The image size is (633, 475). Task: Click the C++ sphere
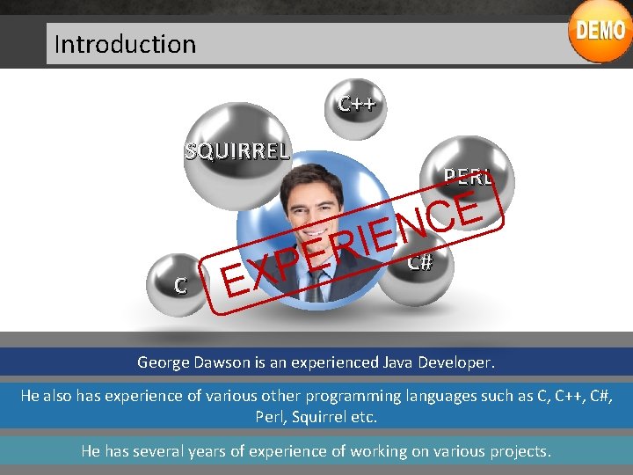tap(356, 109)
